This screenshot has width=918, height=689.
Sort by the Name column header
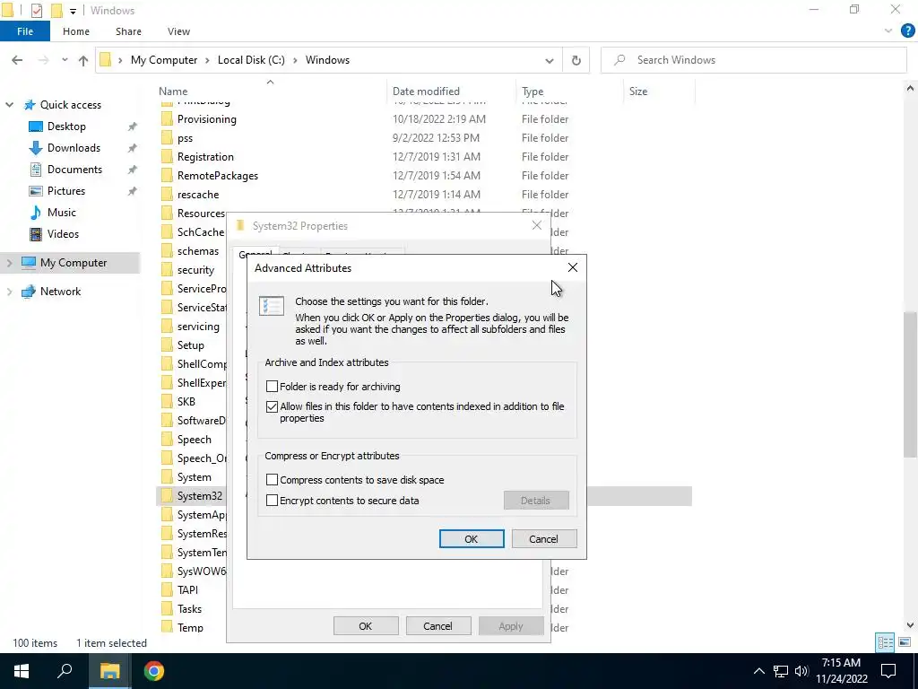click(173, 92)
